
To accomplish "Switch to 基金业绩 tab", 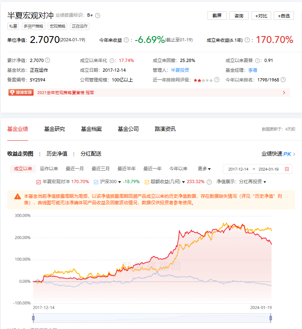I will pos(18,129).
